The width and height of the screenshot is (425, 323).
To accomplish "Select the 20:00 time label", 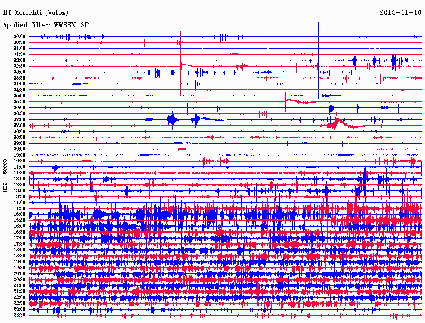I will [20, 273].
